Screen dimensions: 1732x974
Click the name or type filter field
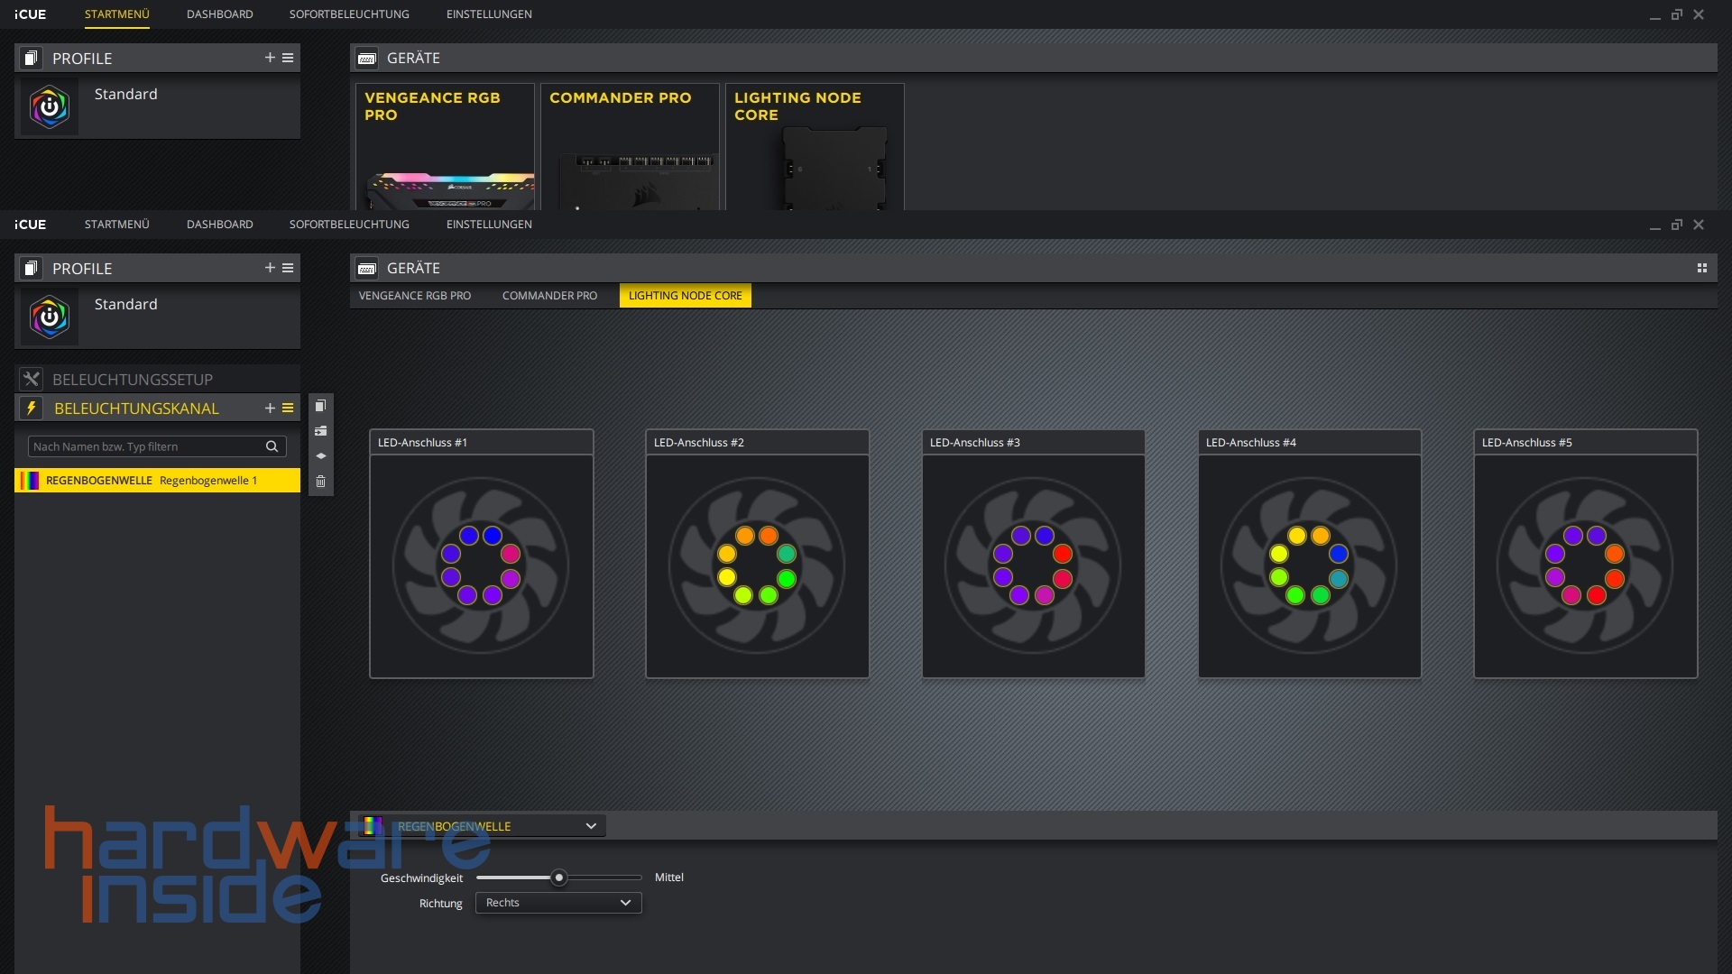pos(144,447)
